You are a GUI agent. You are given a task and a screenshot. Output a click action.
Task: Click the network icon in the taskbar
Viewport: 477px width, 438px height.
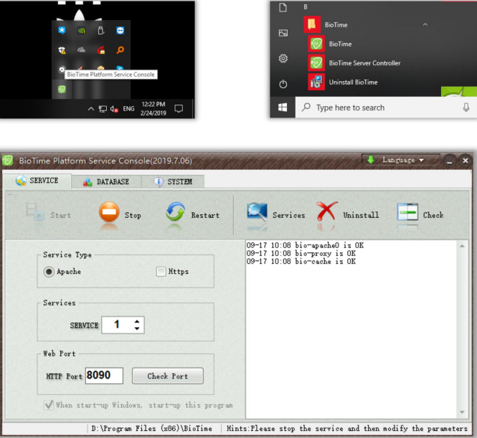tap(103, 109)
